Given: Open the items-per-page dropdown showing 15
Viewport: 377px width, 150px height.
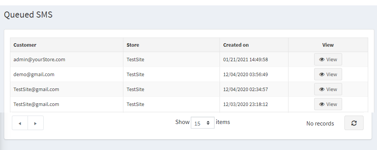Looking at the screenshot, I should [202, 123].
